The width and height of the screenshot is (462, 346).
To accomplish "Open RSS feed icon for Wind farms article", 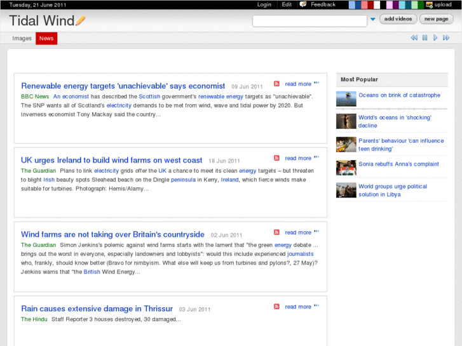I will 276,232.
